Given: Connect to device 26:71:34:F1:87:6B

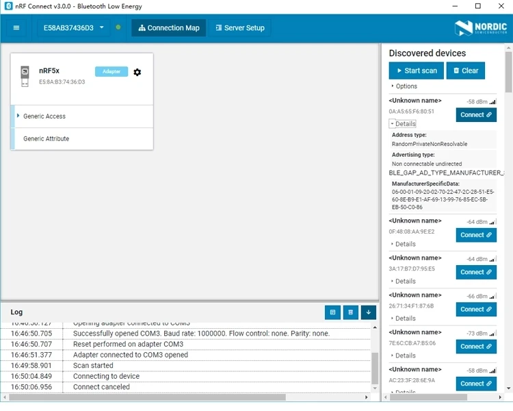Looking at the screenshot, I should point(476,310).
